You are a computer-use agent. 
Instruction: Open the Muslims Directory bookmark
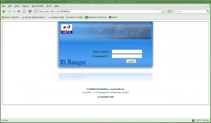(x=96, y=17)
